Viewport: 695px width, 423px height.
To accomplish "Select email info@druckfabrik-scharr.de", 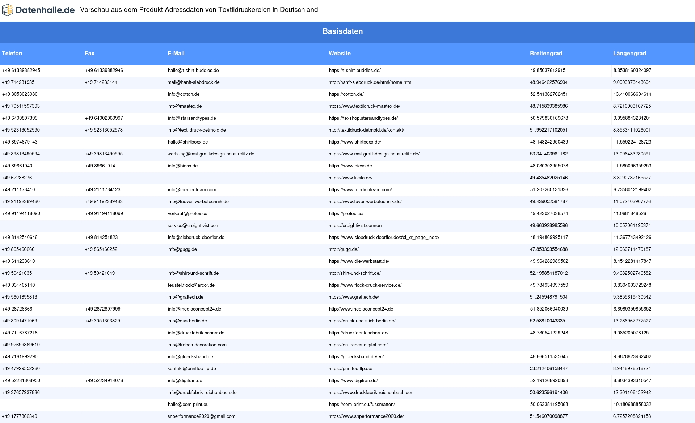I will click(196, 333).
